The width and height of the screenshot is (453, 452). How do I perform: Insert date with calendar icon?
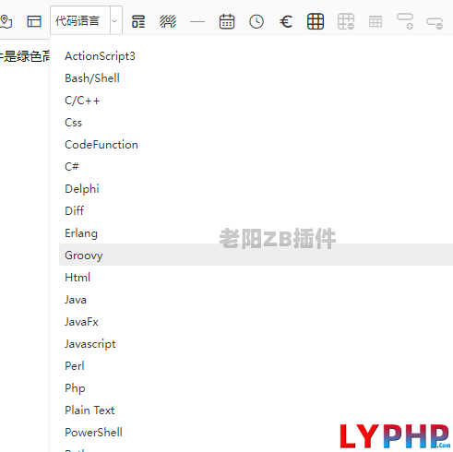pos(227,21)
